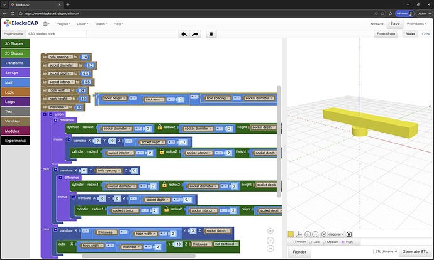
Task: Take a snapshot with the camera icon
Action: tap(349, 234)
